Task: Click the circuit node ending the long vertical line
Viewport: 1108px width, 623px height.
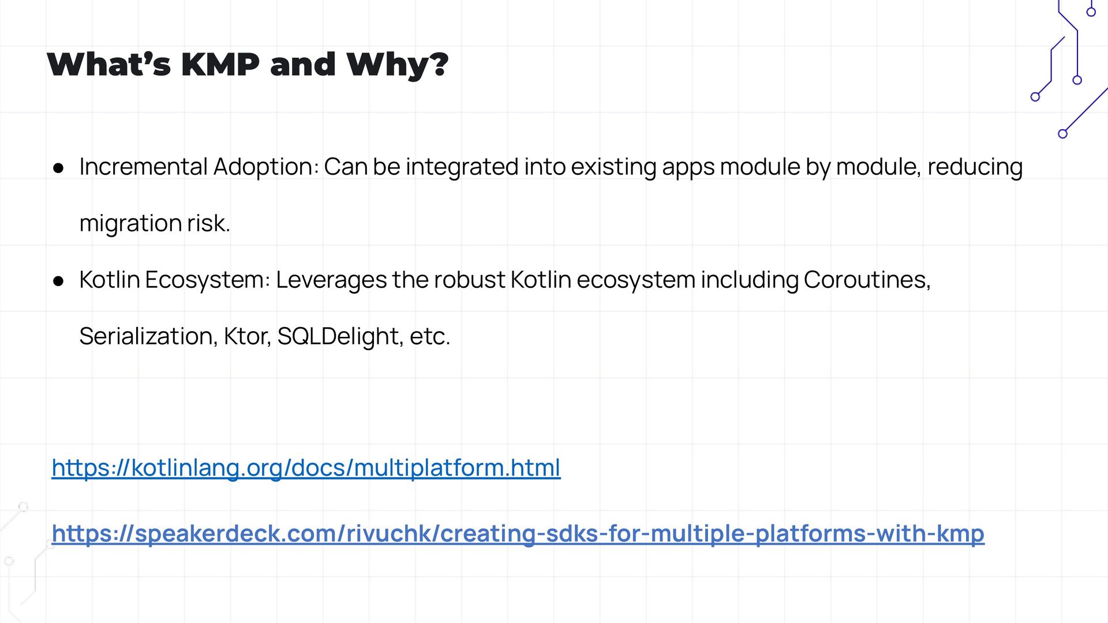Action: [1077, 80]
